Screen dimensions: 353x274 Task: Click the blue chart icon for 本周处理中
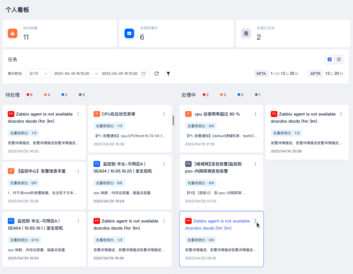[x=129, y=34]
